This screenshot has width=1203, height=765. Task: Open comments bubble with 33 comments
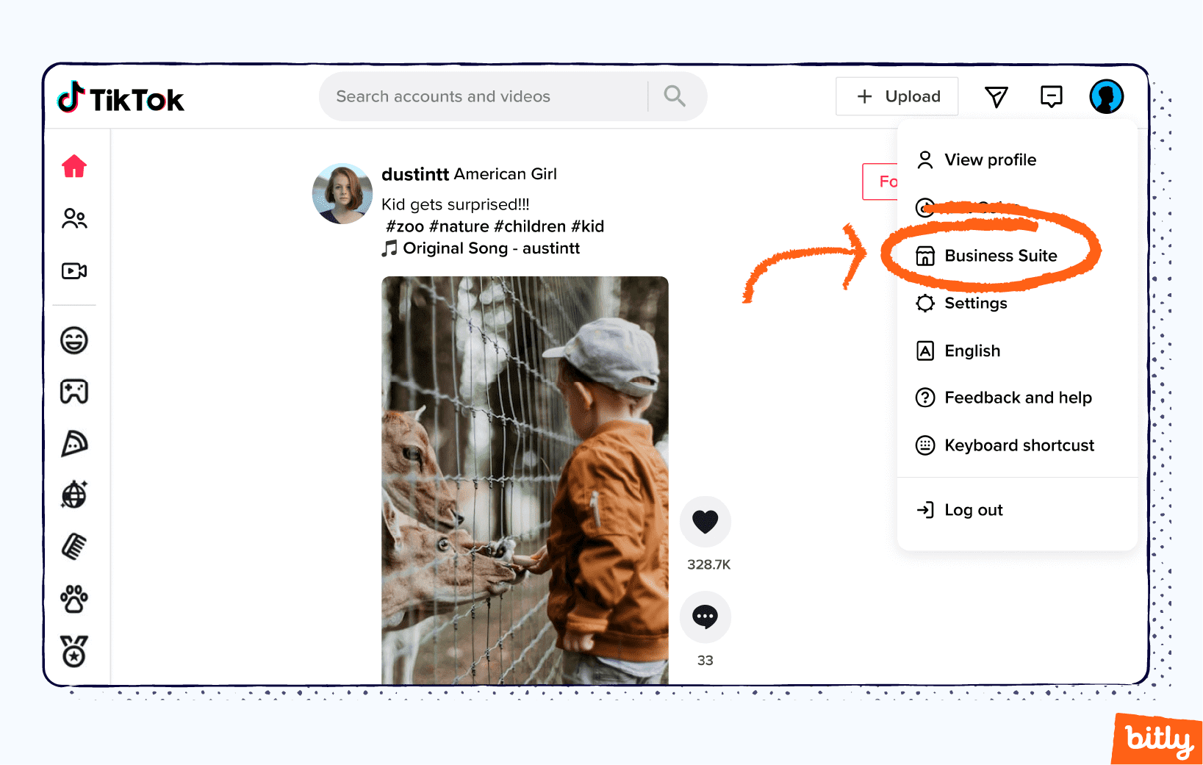click(x=705, y=617)
